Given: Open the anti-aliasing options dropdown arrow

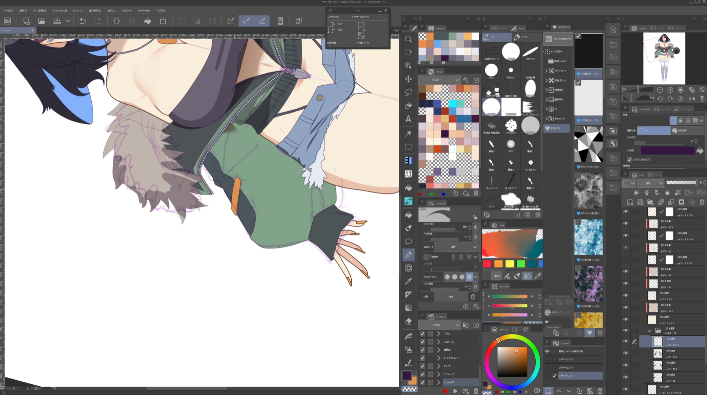Looking at the screenshot, I should [x=476, y=277].
